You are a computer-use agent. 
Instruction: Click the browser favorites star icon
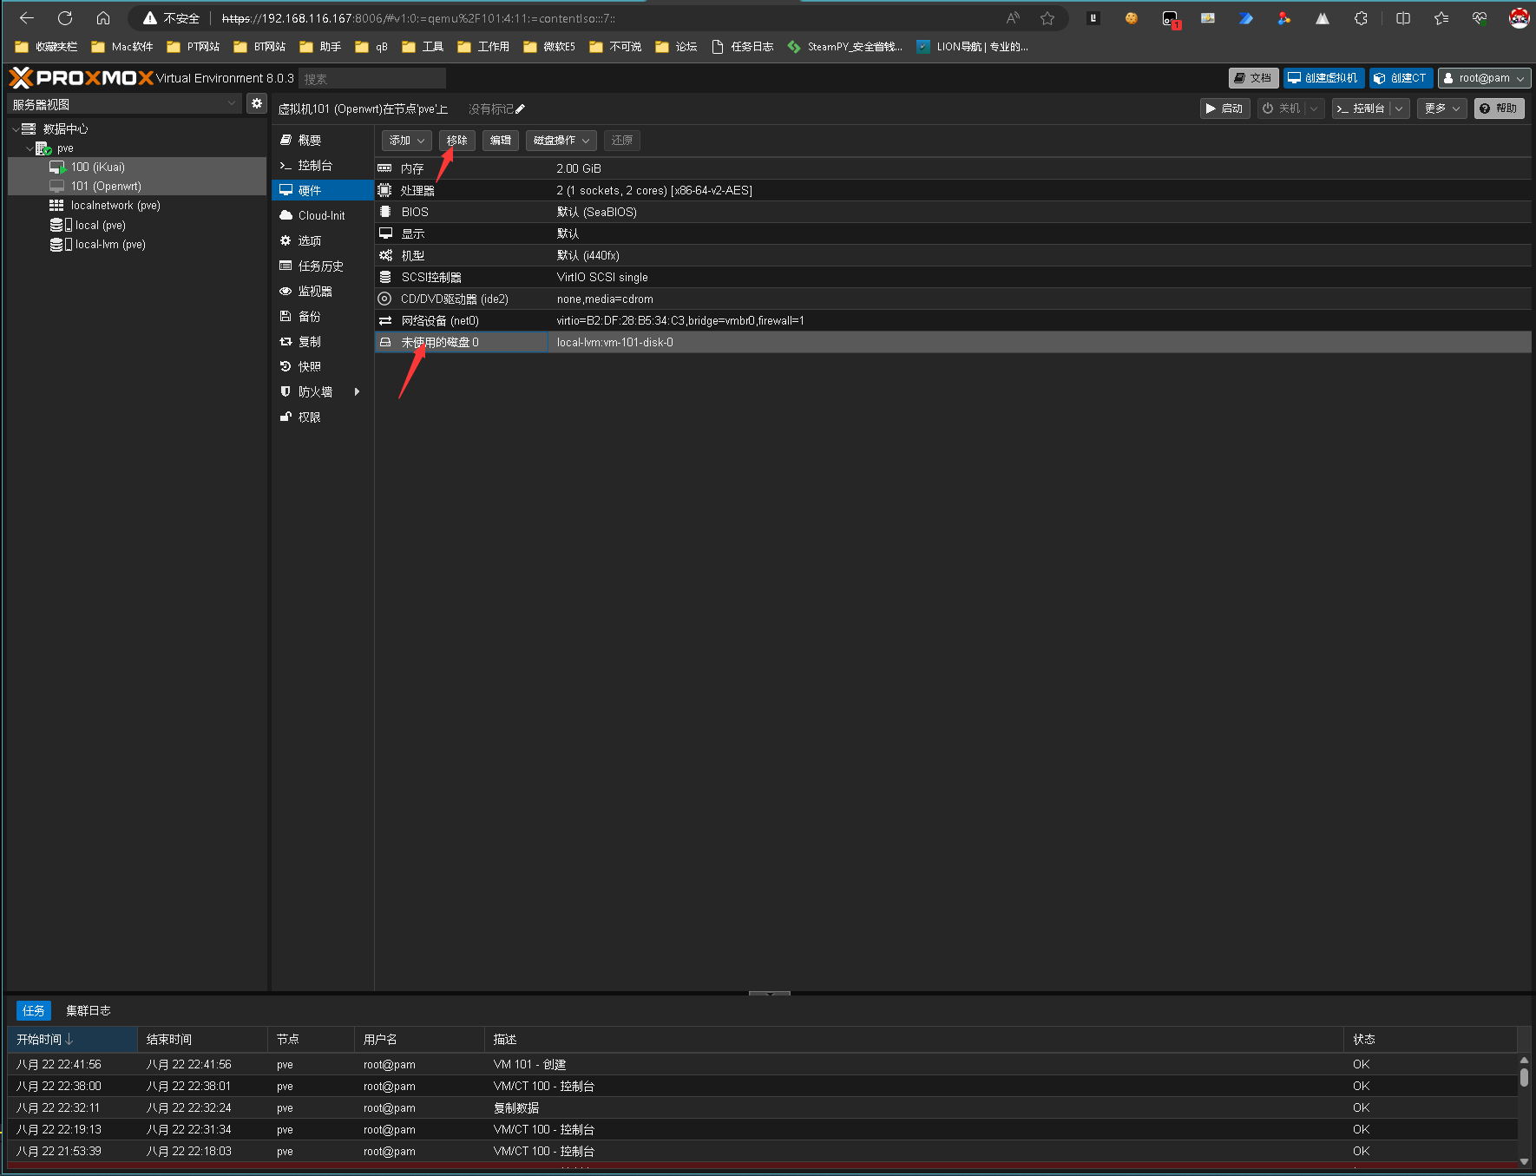(x=1047, y=18)
